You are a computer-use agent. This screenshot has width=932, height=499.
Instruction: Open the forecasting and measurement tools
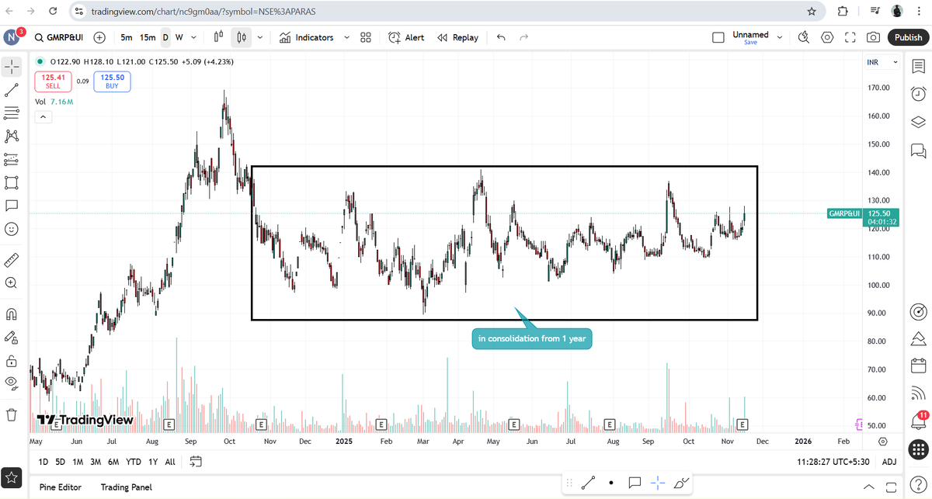pyautogui.click(x=12, y=160)
